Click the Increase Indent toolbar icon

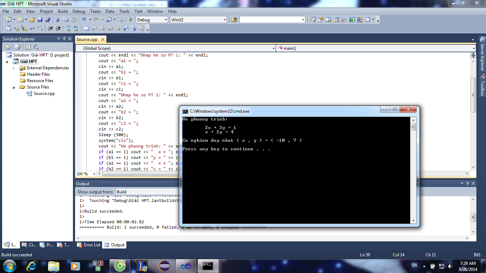tap(58, 29)
